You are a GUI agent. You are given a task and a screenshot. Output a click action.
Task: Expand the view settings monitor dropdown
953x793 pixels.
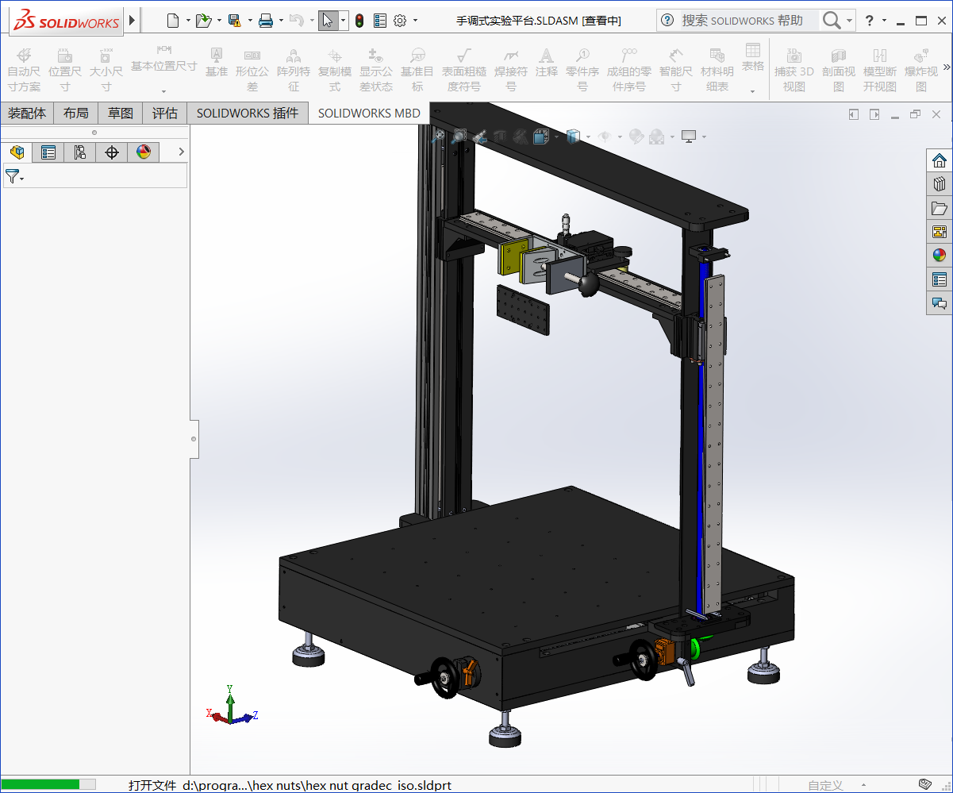pos(703,137)
